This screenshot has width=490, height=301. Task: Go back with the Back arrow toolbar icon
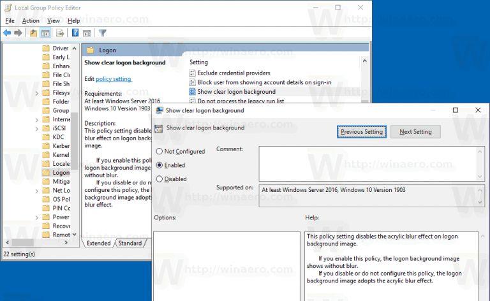coord(7,33)
